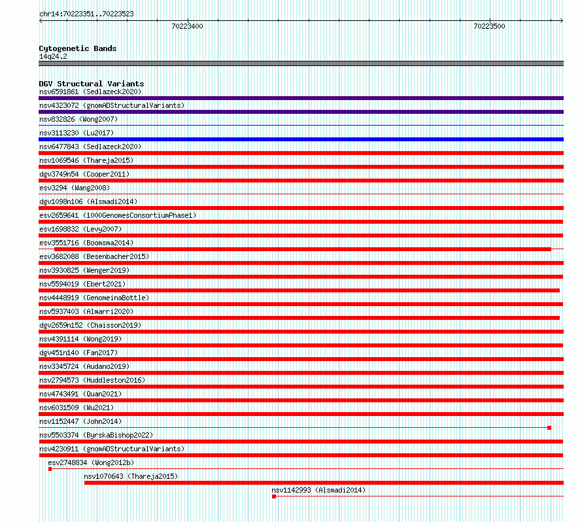Screen dimensions: 582x522
Task: Select the nsv4323072 (gnomADStructuralVariants) label
Action: tap(112, 105)
